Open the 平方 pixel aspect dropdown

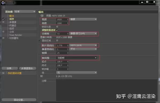click(x=83, y=49)
